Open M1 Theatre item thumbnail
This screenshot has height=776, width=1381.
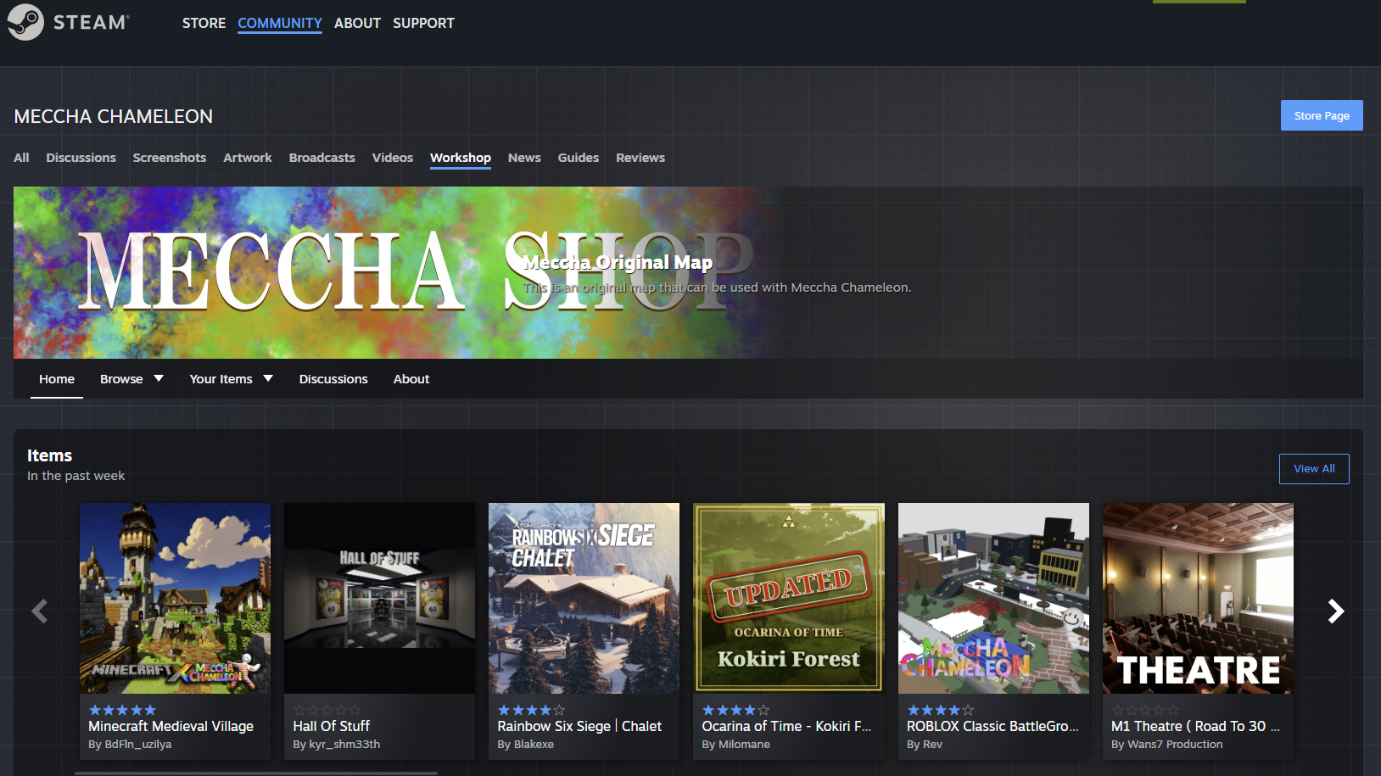[x=1198, y=598]
